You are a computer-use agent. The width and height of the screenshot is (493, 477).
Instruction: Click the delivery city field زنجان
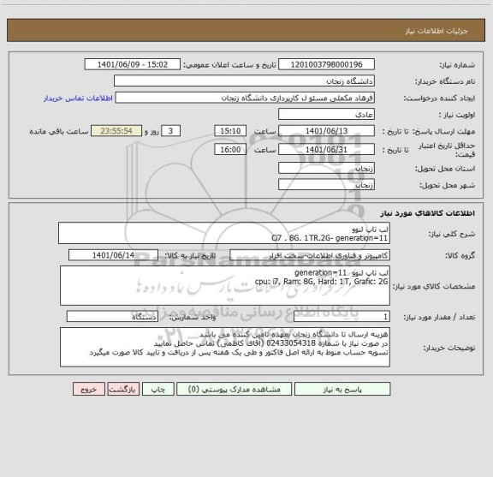click(x=326, y=185)
